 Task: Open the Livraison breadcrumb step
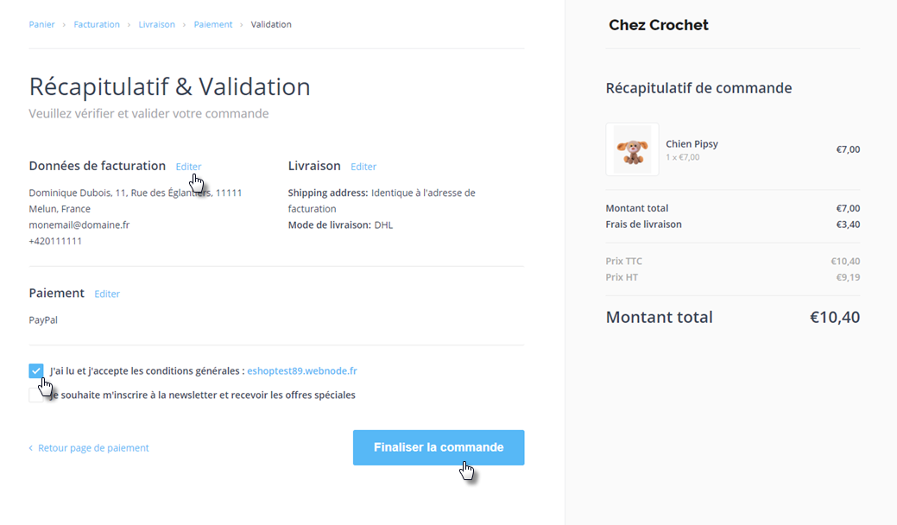click(156, 24)
